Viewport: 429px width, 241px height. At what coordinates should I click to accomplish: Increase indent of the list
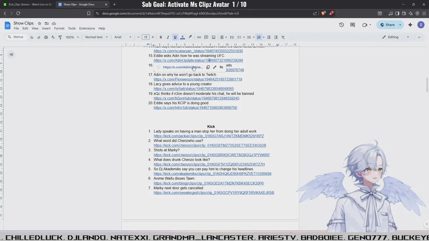[x=276, y=37]
